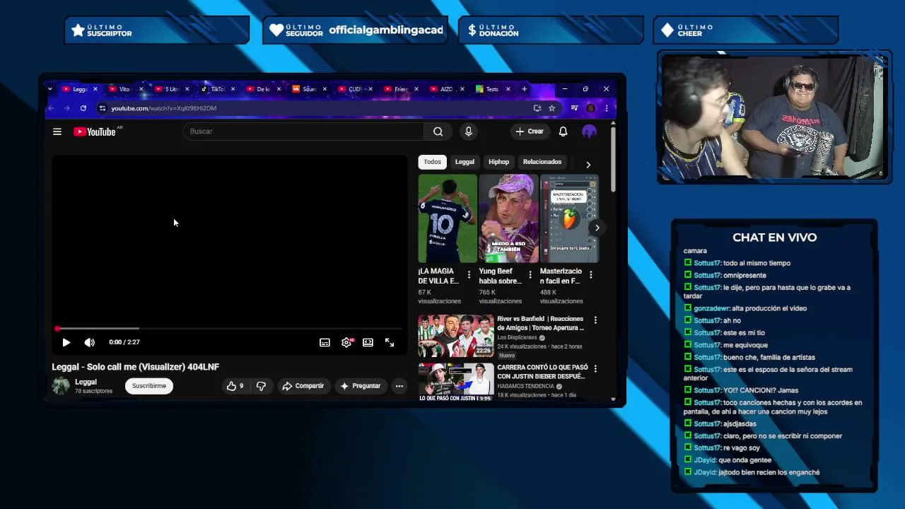The image size is (905, 509).
Task: Open options for Masterizacion facil short
Action: click(x=590, y=275)
